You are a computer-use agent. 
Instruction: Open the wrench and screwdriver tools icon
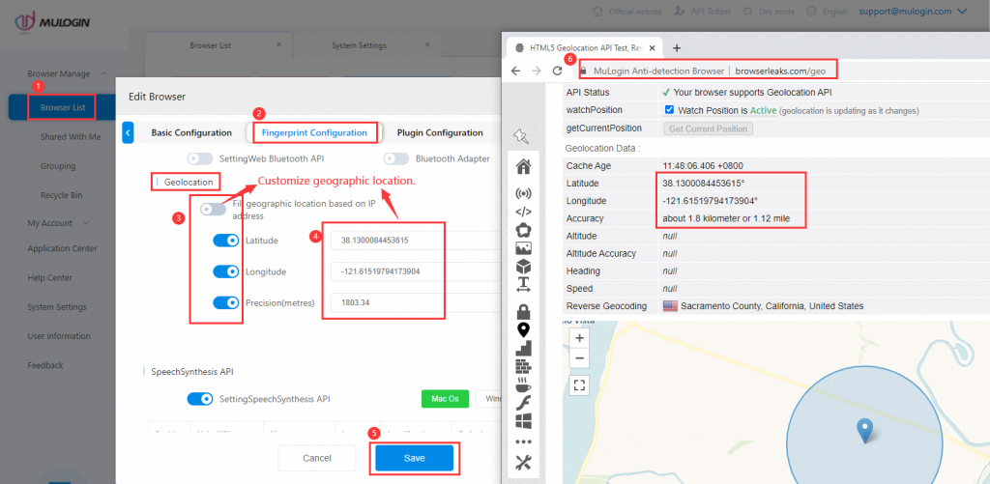click(x=523, y=463)
